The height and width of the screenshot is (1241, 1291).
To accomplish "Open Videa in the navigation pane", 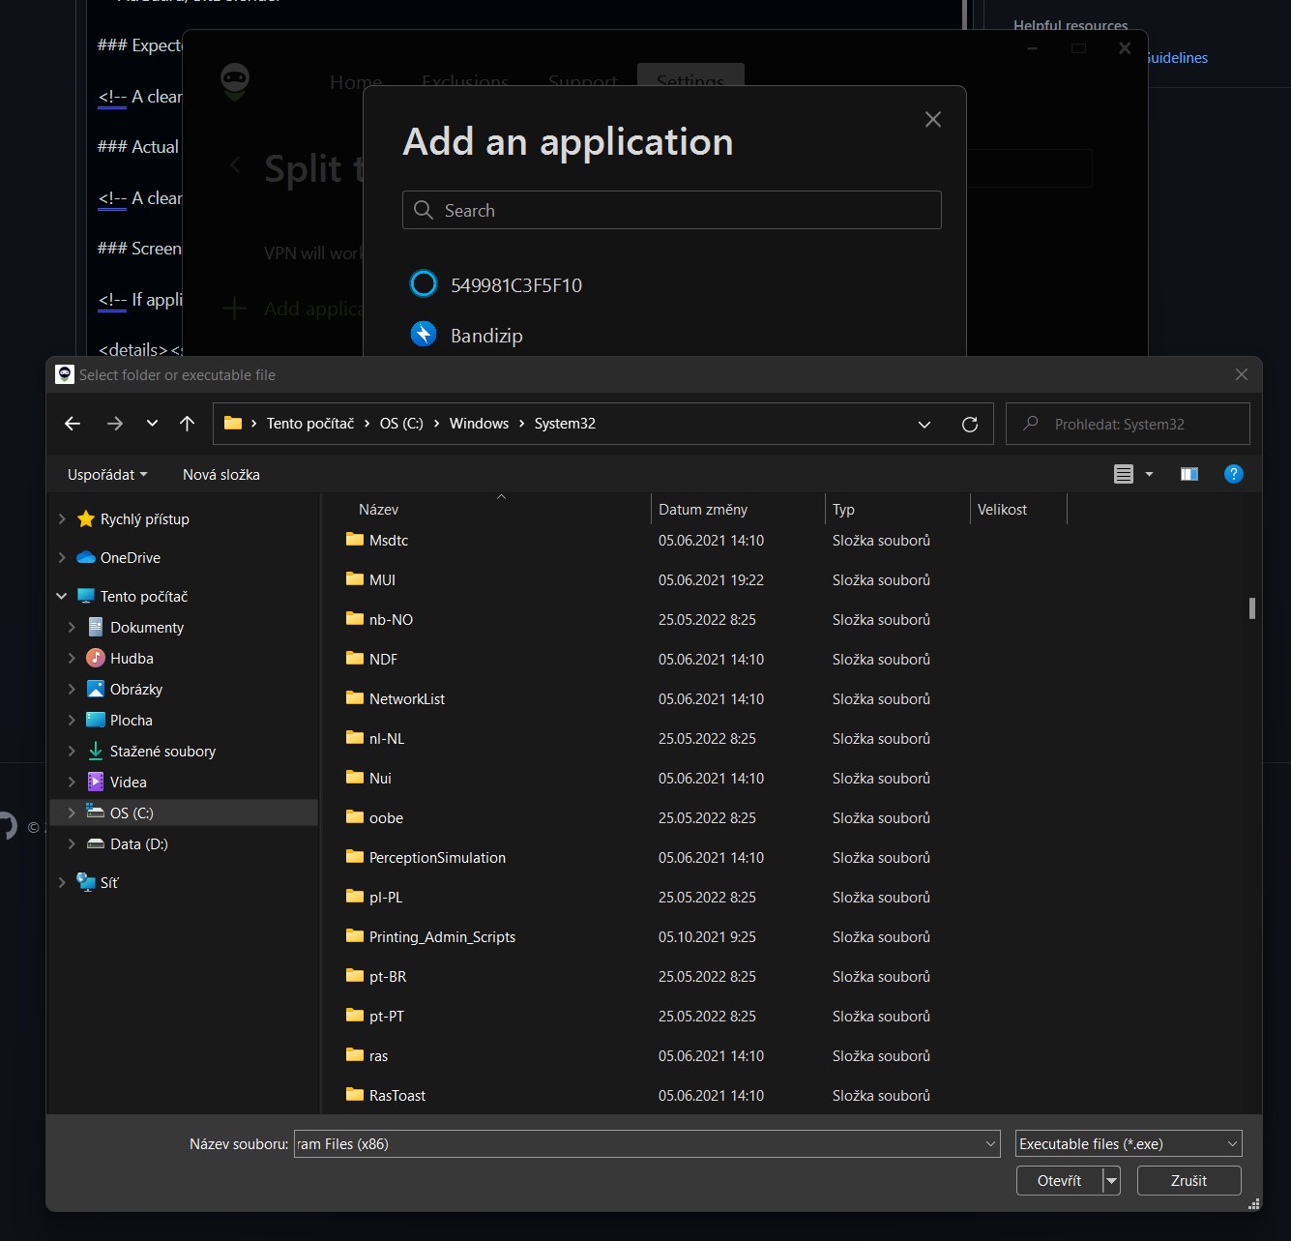I will (129, 782).
